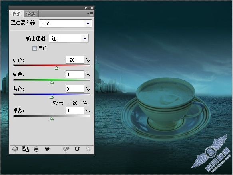Open the panel flyout menu icon

pyautogui.click(x=90, y=14)
